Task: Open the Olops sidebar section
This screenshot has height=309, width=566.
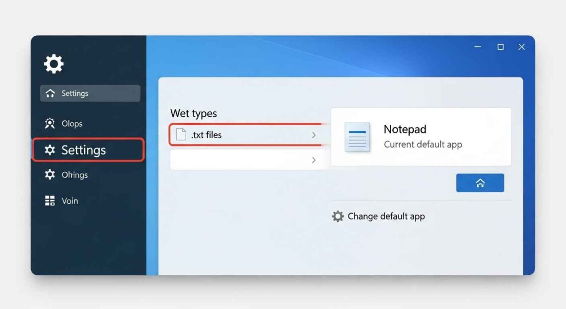Action: tap(71, 124)
